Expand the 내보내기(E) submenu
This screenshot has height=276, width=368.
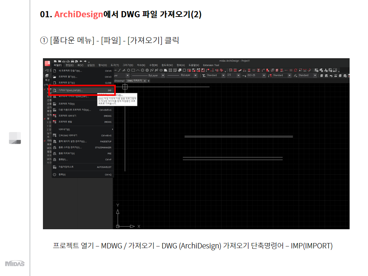click(83, 129)
